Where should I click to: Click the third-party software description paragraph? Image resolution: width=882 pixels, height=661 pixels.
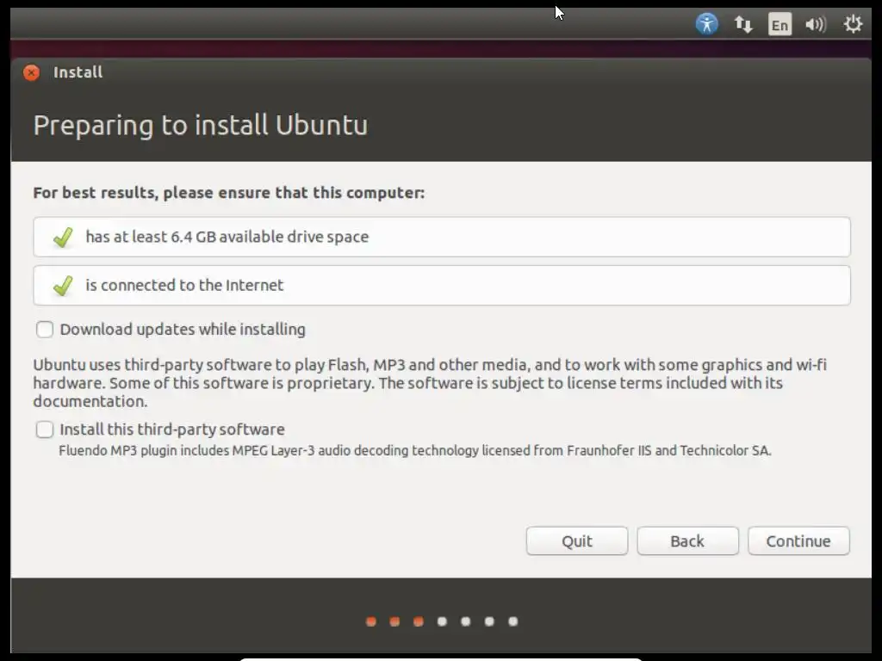(430, 383)
